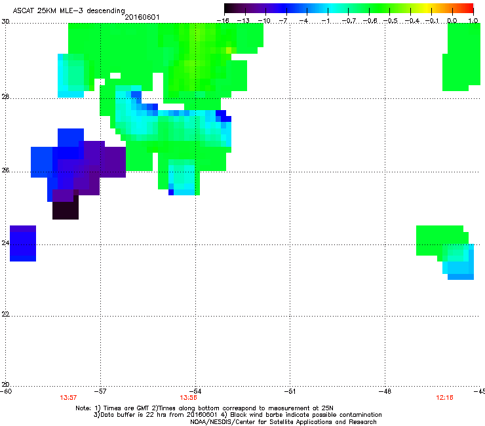Click the latitude axis label 22
The height and width of the screenshot is (426, 485).
tap(5, 314)
